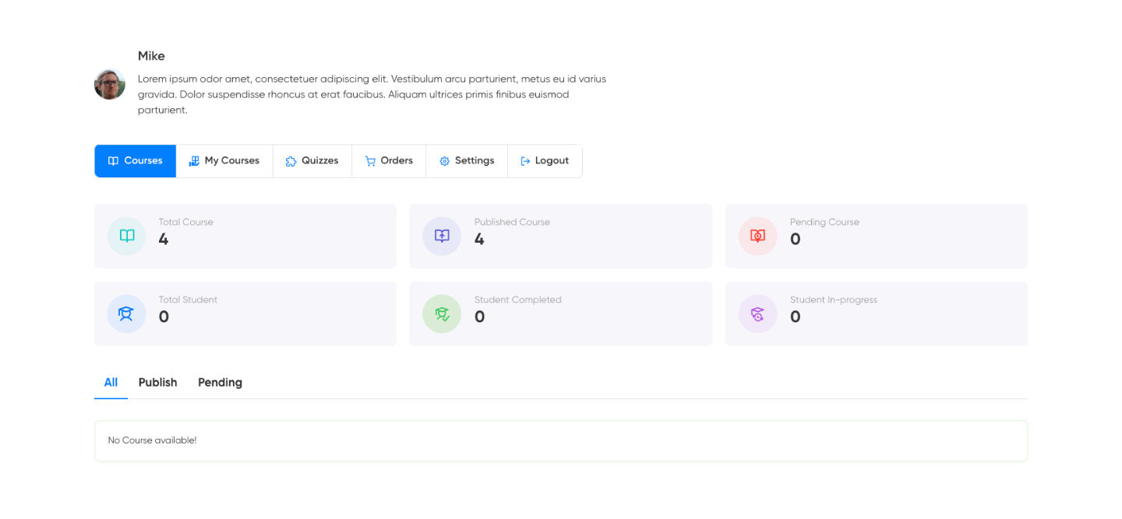Click the "No Course available!" notice

click(x=153, y=440)
